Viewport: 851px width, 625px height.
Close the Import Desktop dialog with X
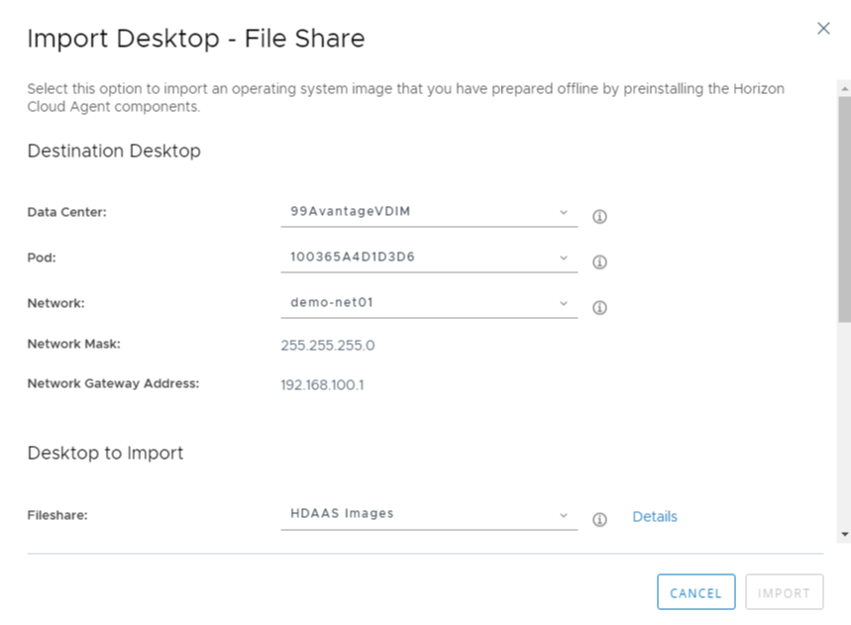coord(823,29)
